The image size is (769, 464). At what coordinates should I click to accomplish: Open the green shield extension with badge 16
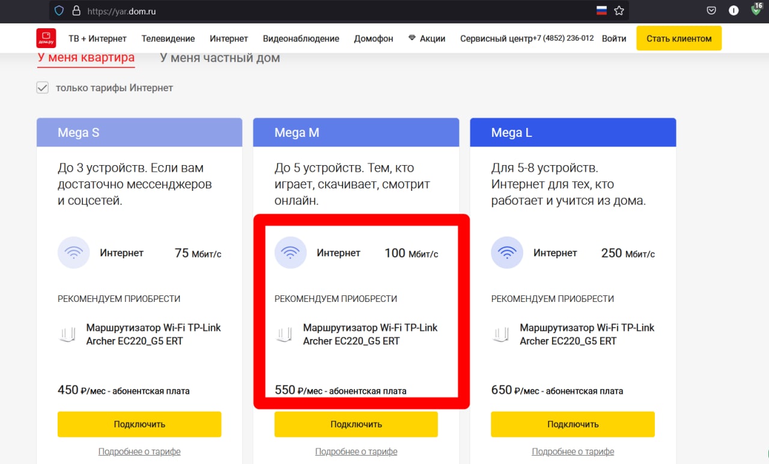[x=757, y=9]
